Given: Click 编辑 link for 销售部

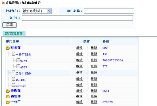Looking at the screenshot, I should click(x=79, y=96).
